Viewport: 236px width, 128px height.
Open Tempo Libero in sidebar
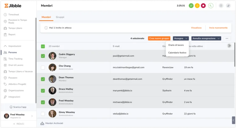click(x=15, y=28)
